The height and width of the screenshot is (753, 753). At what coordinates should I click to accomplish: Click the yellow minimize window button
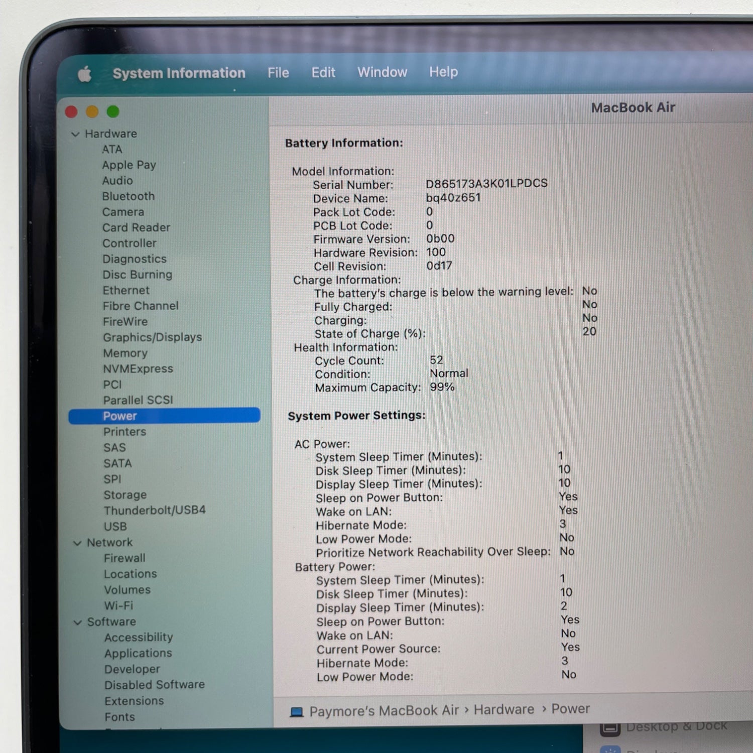pos(92,111)
